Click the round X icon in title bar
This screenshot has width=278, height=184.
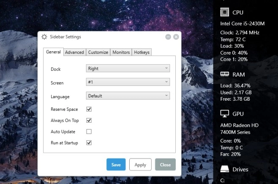[176, 37]
